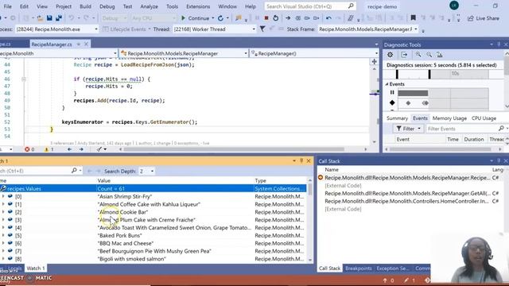This screenshot has width=509, height=286.
Task: Click the black diamond events track icon
Action: tap(392, 102)
